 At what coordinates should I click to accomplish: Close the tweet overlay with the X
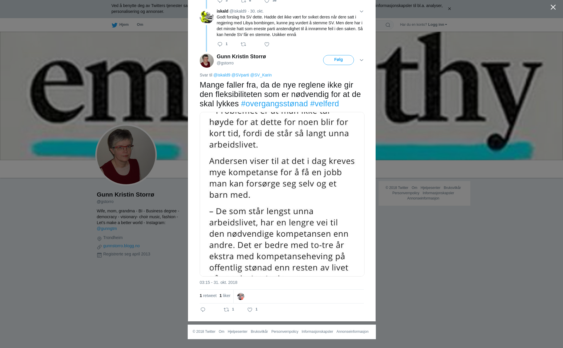553,7
